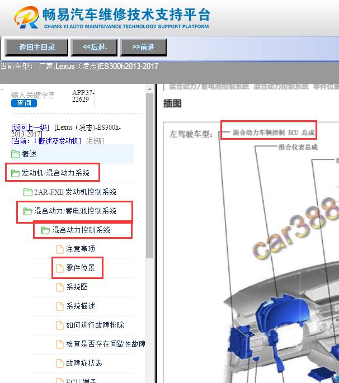The height and width of the screenshot is (383, 339).
Task: Click the APP.37-22629 version text
Action: tap(83, 96)
